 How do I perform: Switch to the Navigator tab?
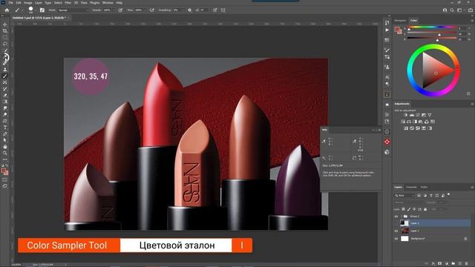point(400,21)
